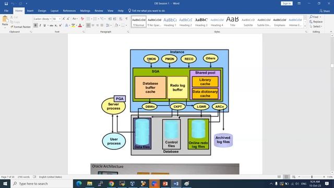Click the Oracle Architecture image thumbnail
The image size is (334, 188).
coord(165,169)
